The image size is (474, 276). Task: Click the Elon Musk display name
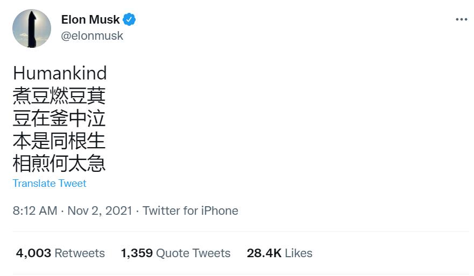tap(90, 20)
